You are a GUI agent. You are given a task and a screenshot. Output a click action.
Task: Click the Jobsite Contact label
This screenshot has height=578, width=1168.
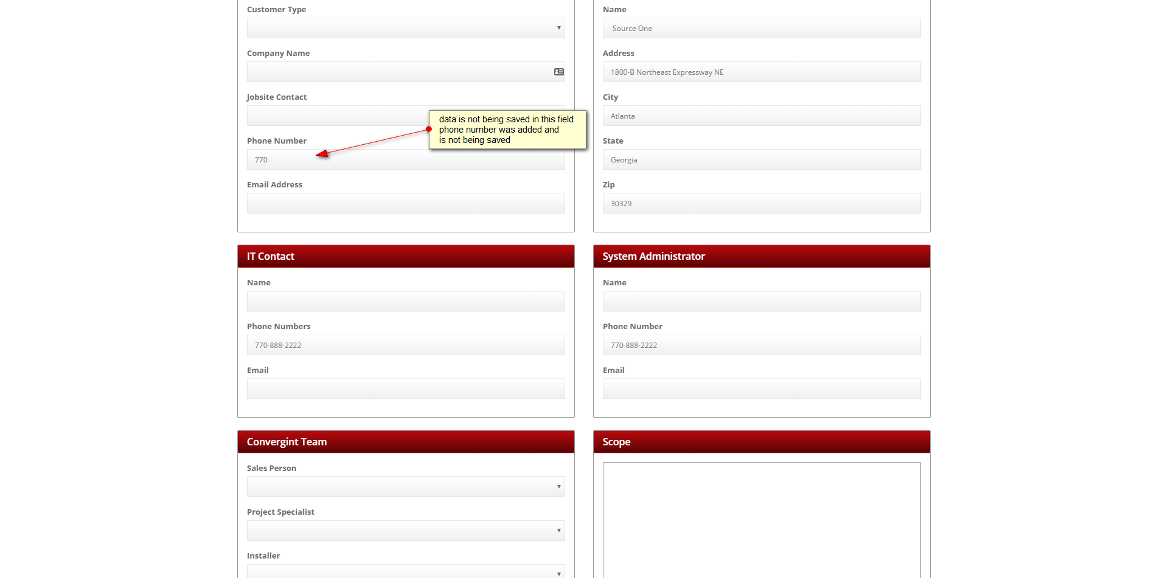pos(276,97)
